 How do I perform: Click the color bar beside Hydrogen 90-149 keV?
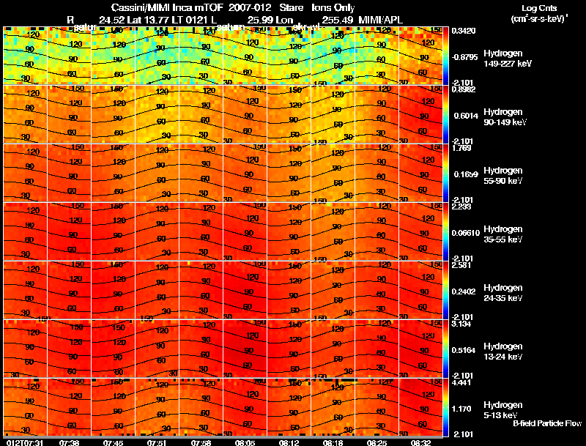(x=445, y=114)
